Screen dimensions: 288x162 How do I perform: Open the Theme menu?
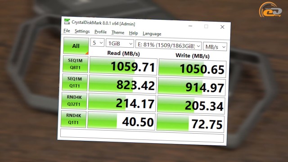[118, 32]
